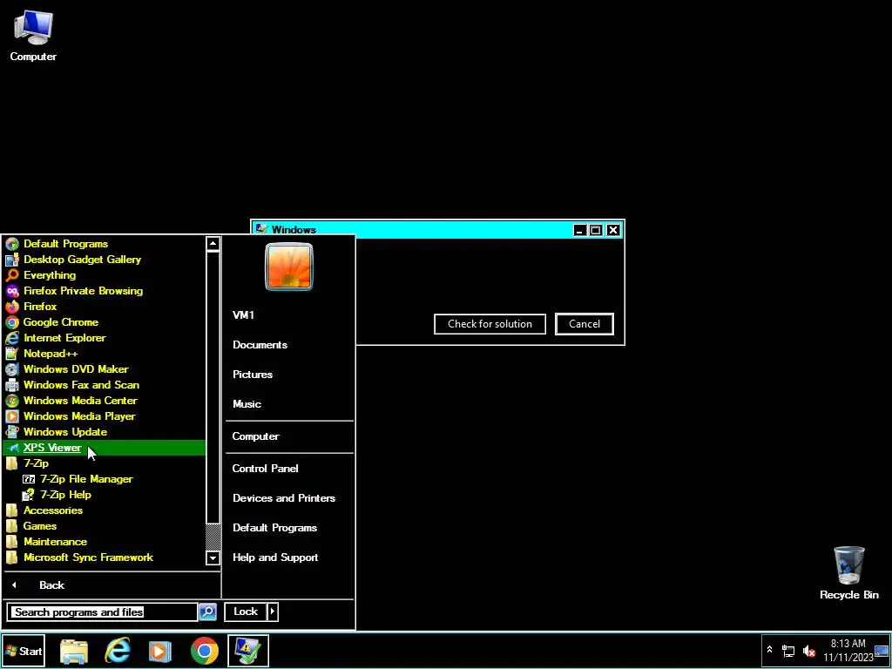Viewport: 892px width, 669px height.
Task: Click the network tray icon
Action: [788, 651]
